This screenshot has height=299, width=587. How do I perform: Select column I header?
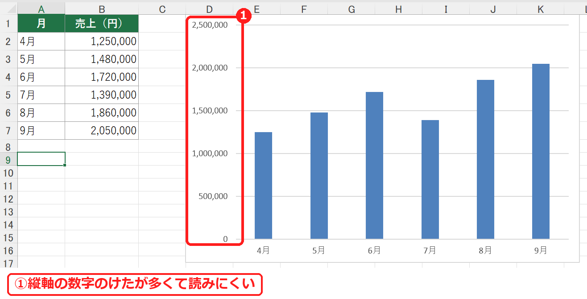point(446,8)
